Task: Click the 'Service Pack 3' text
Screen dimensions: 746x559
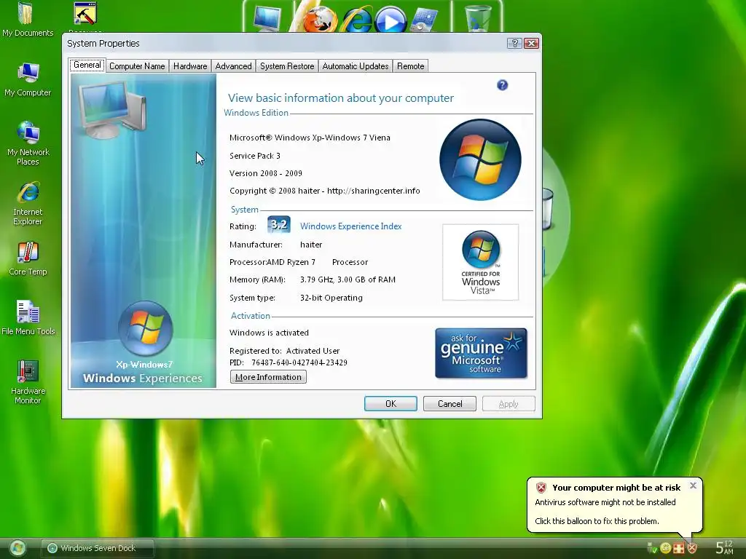Action: [254, 156]
